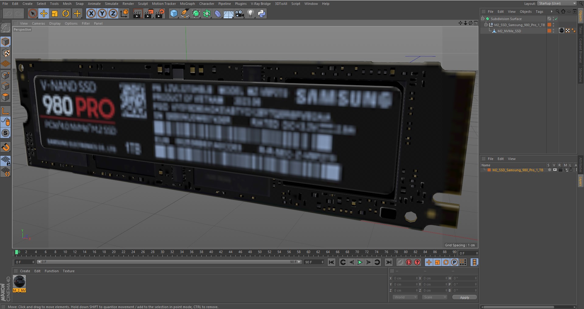Open the Python script icon

pos(262,13)
